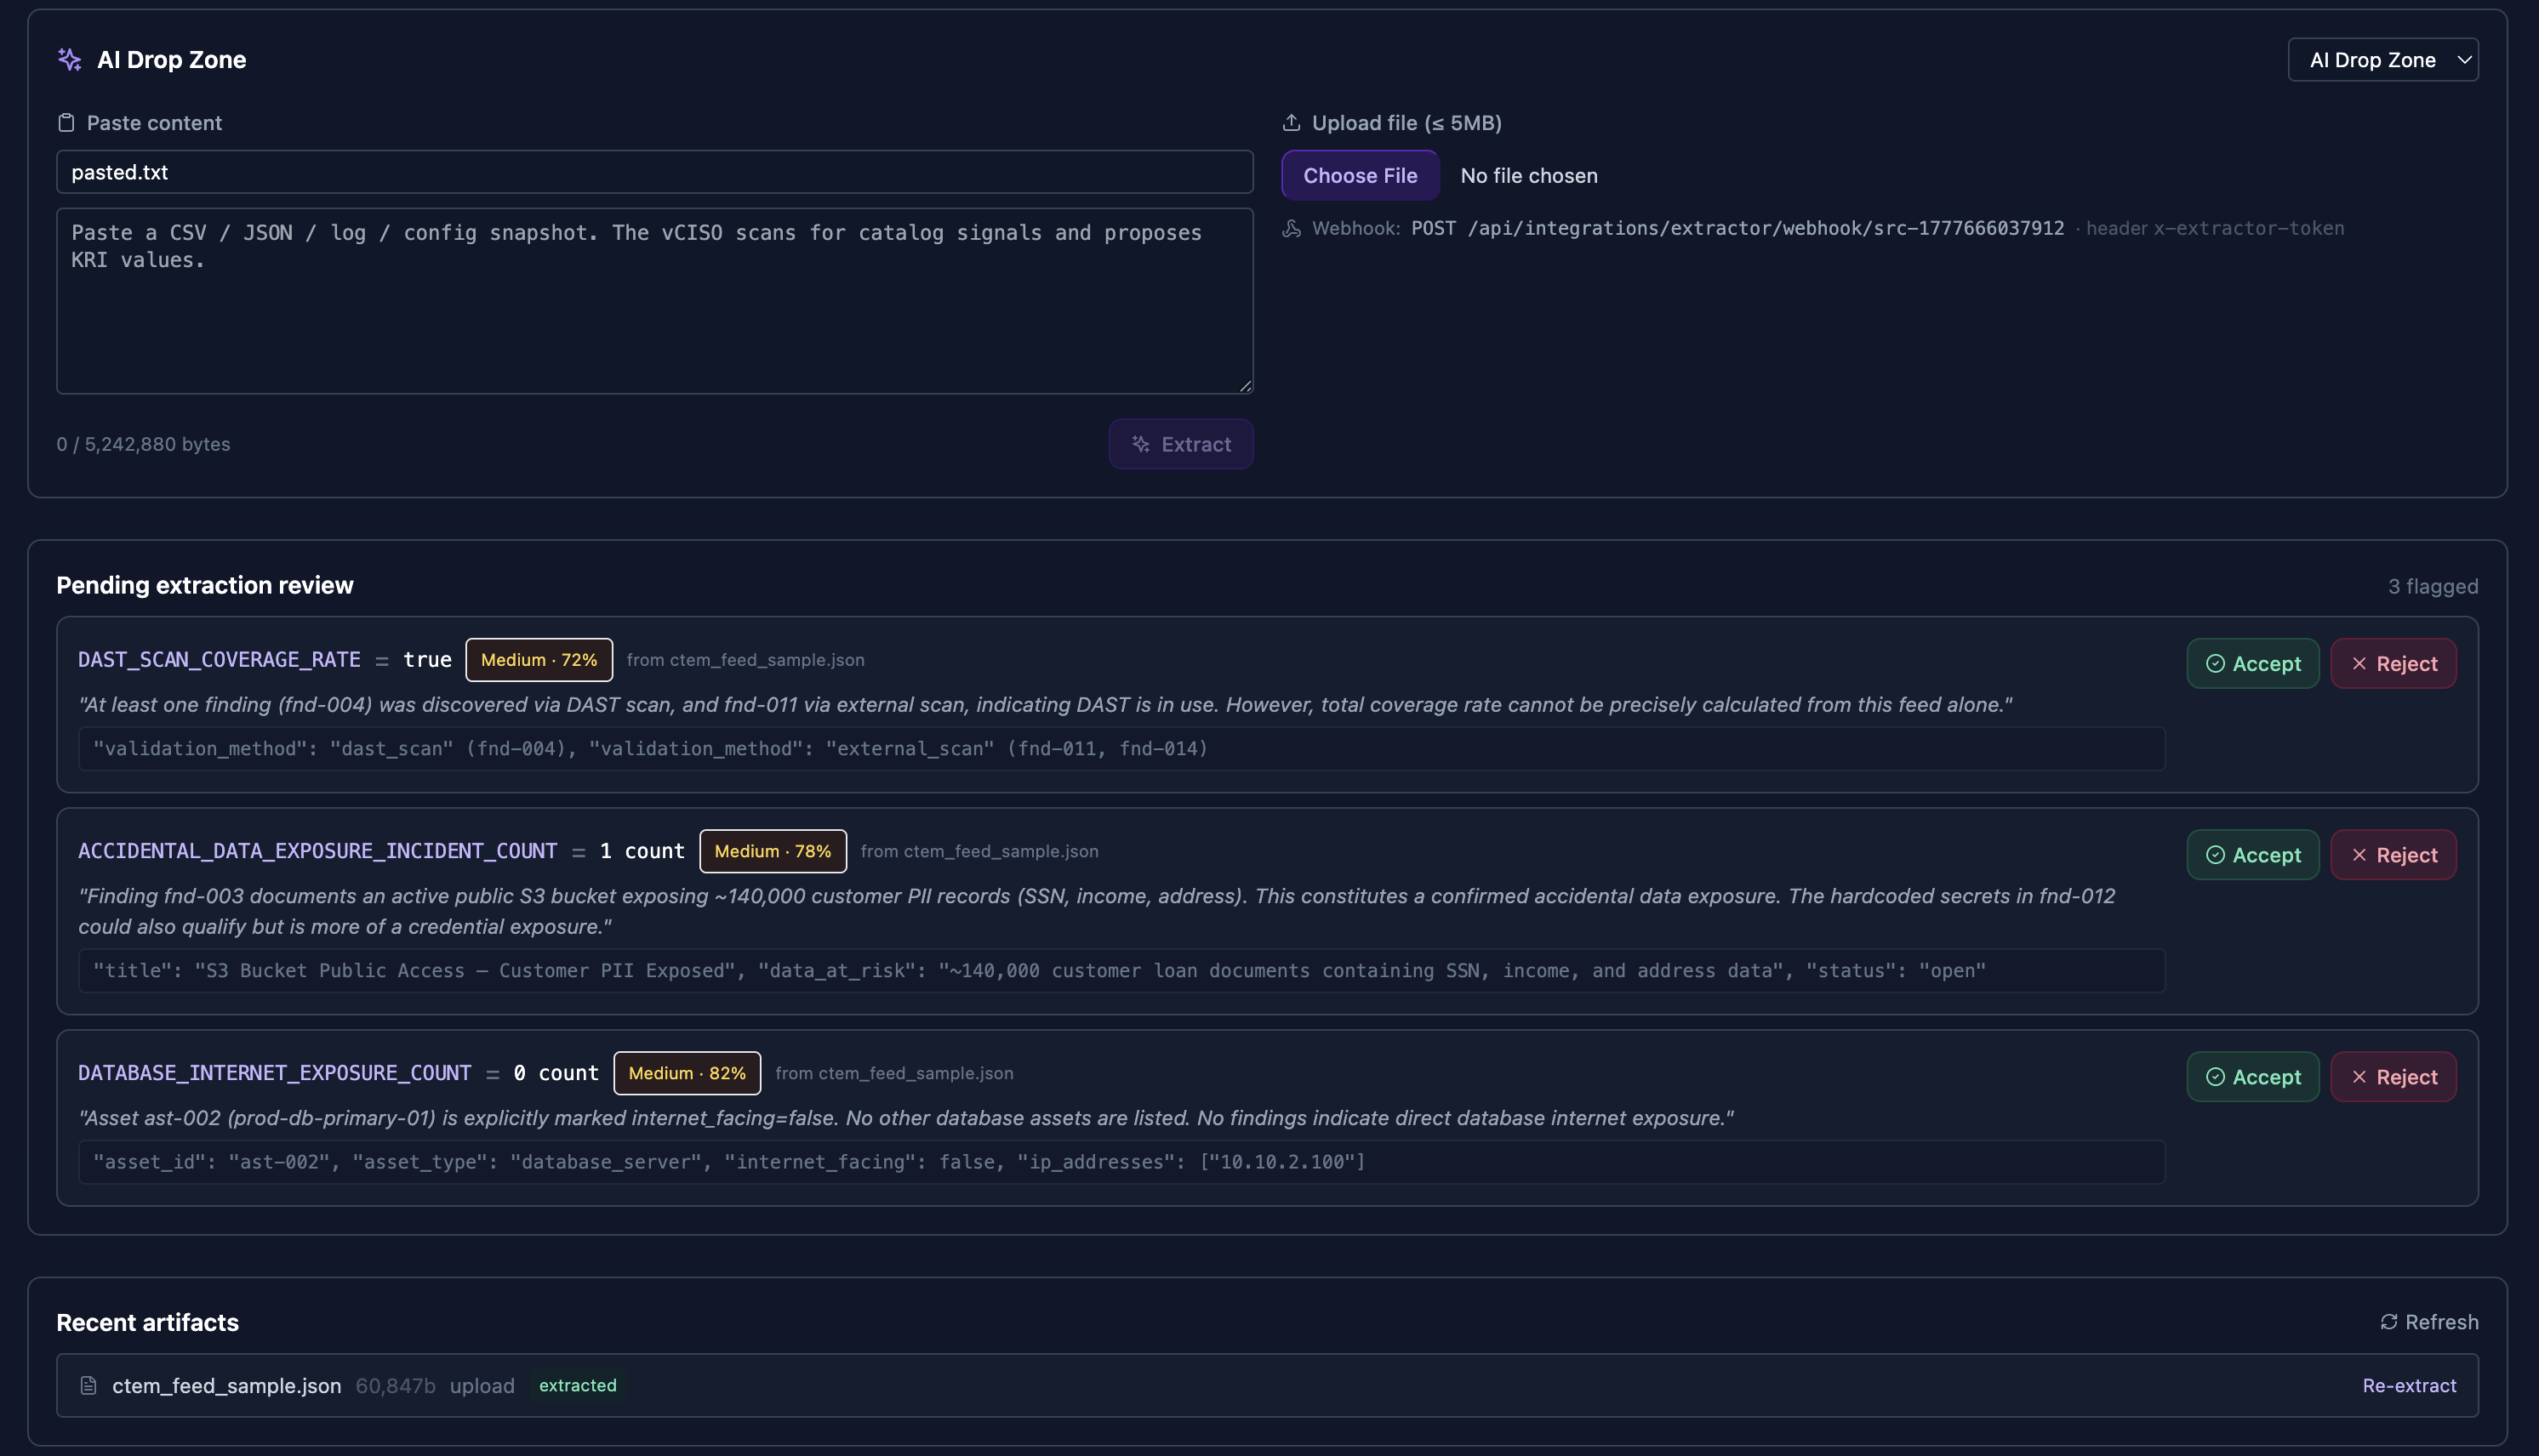
Task: Click the 'header x-extractor-token' text
Action: tap(2214, 228)
